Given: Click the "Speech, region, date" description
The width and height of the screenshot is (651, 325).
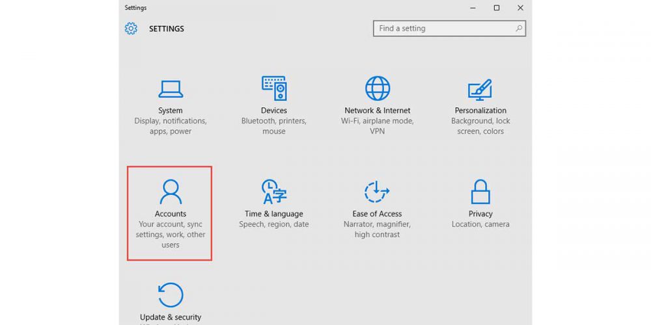Looking at the screenshot, I should [274, 224].
